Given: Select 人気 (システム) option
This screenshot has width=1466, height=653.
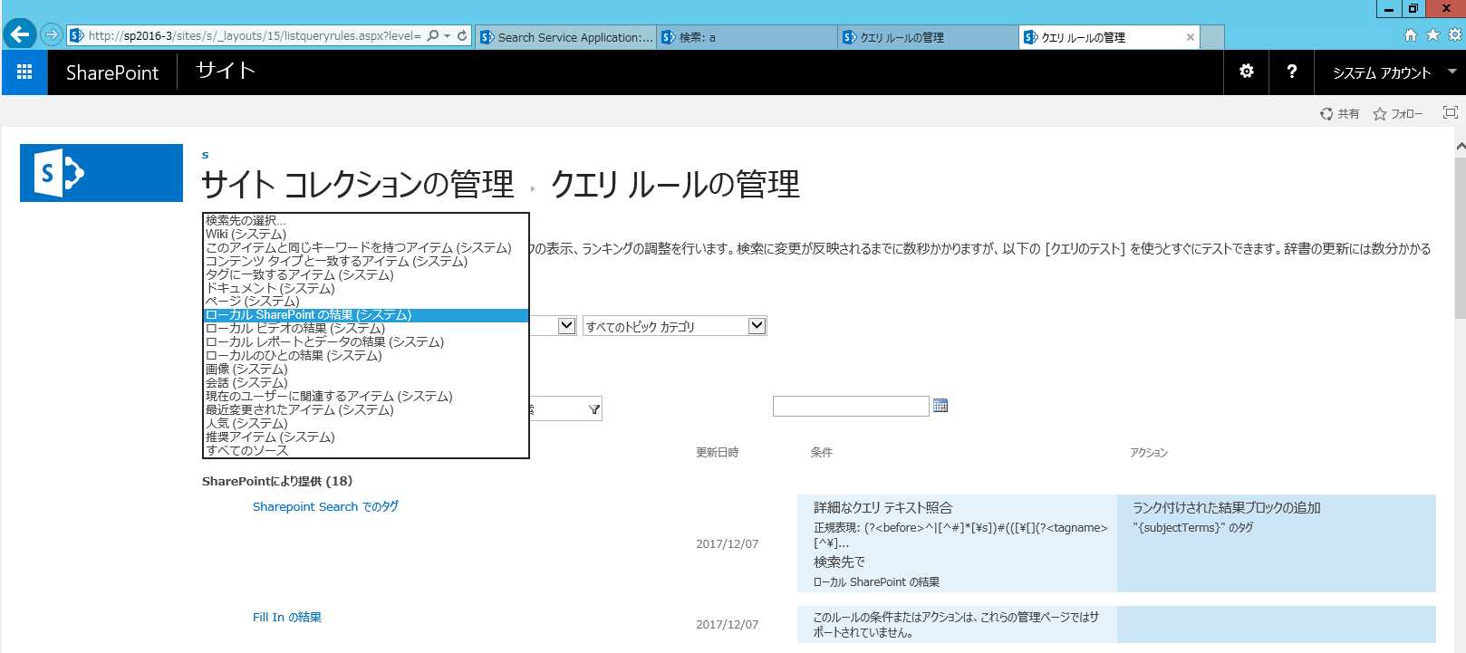Looking at the screenshot, I should pyautogui.click(x=366, y=423).
